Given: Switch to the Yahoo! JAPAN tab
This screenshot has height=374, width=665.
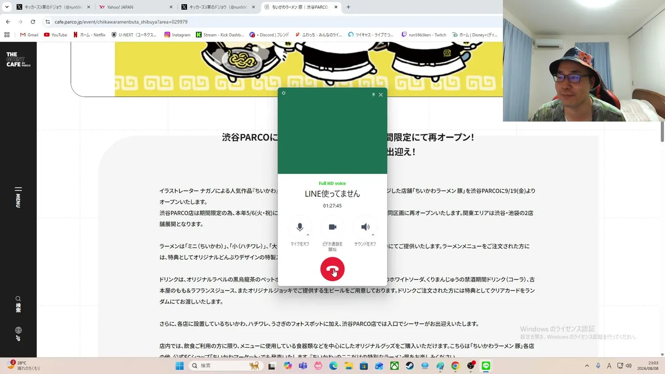Looking at the screenshot, I should 135,7.
